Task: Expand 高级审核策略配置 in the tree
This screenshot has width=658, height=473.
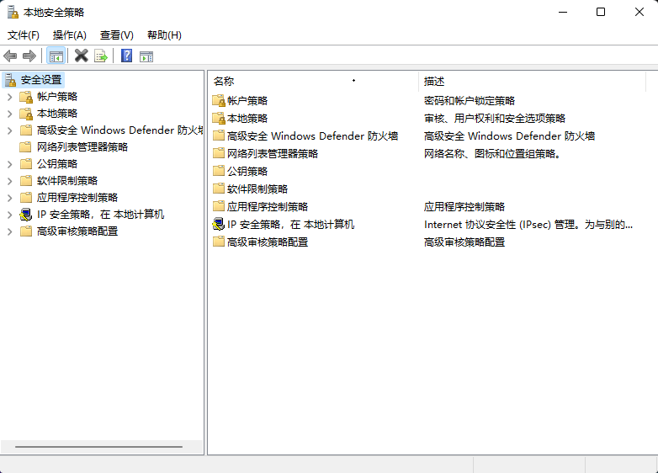Action: coord(9,231)
